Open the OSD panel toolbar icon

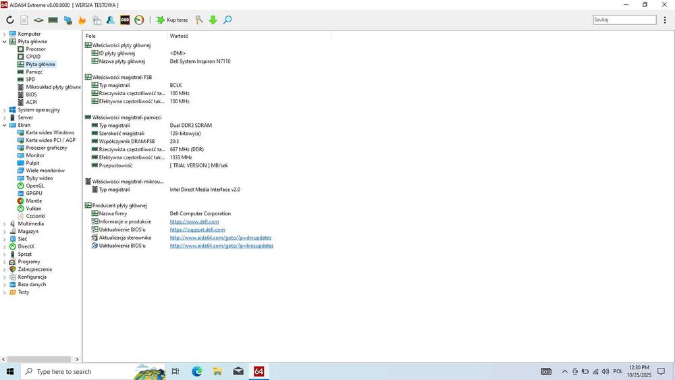[125, 20]
